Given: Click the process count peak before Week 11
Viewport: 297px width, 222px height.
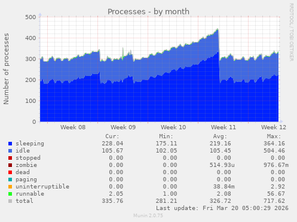Looking at the screenshot, I should click(x=218, y=29).
